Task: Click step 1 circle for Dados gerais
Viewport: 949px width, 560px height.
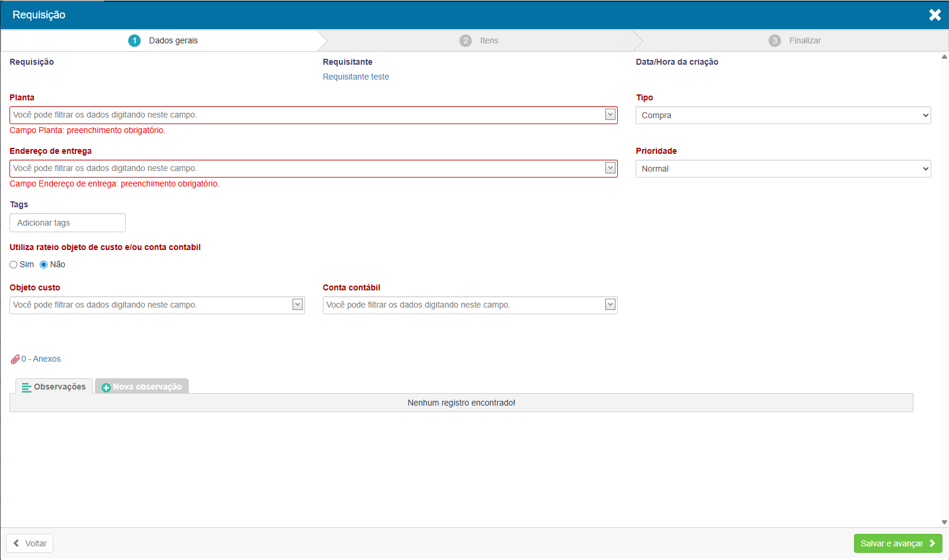Action: coord(135,40)
